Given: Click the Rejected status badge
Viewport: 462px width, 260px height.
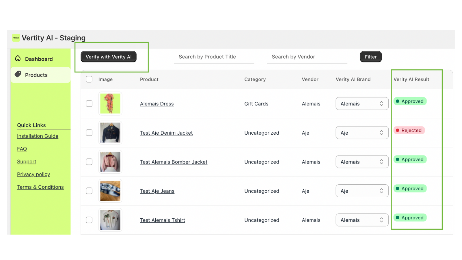Looking at the screenshot, I should pyautogui.click(x=409, y=130).
